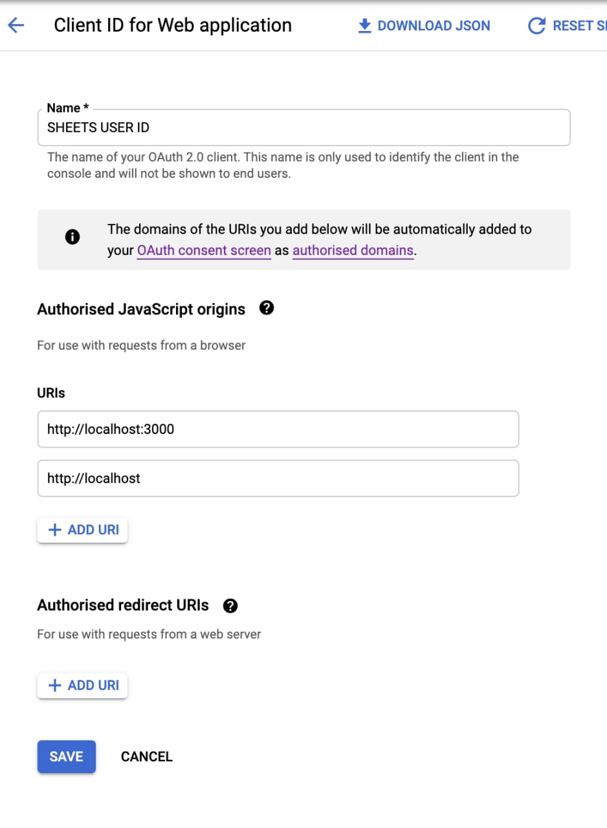Click the http://localhost:3000 URI field
Image resolution: width=607 pixels, height=828 pixels.
(278, 429)
